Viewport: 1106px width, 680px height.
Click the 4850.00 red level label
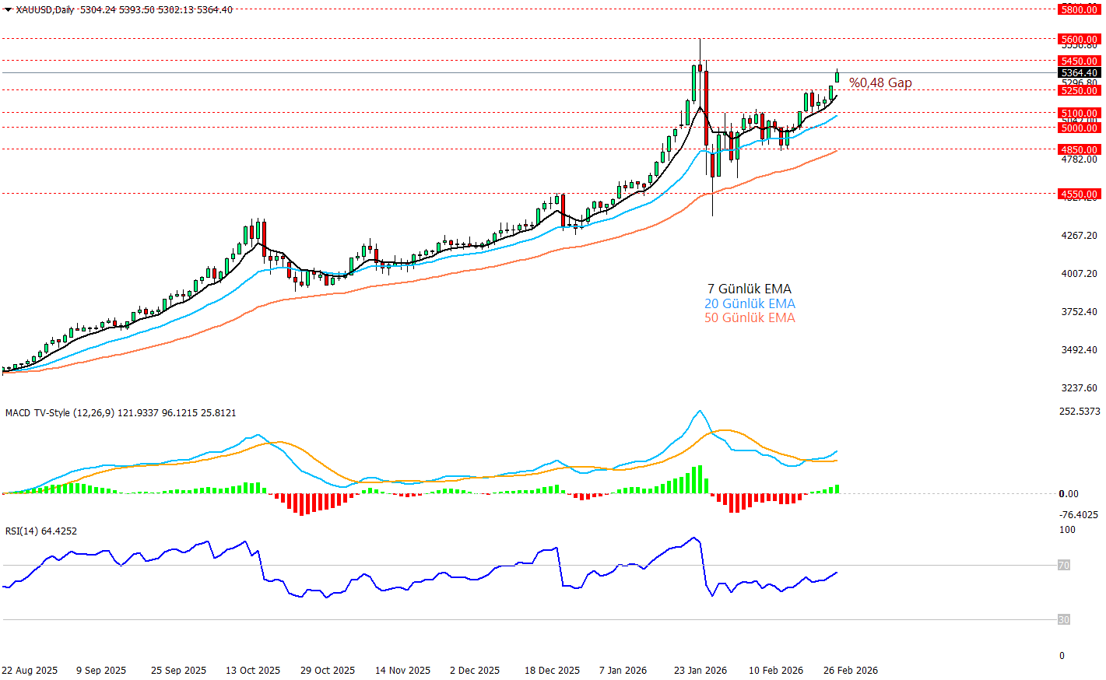pos(1079,149)
